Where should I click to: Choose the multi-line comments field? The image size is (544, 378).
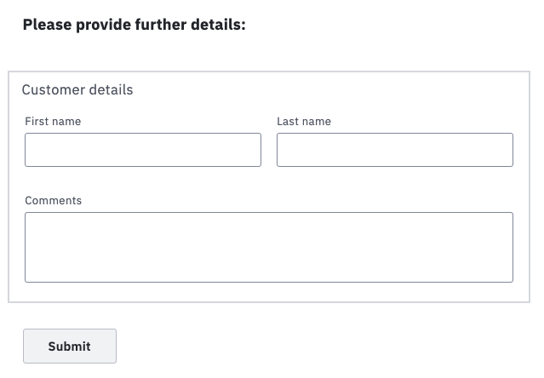coord(269,247)
